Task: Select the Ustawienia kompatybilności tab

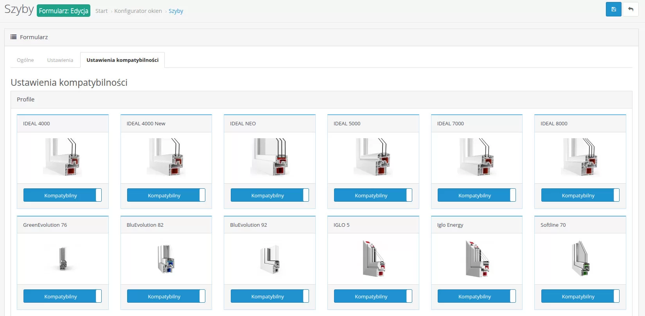Action: pyautogui.click(x=122, y=60)
